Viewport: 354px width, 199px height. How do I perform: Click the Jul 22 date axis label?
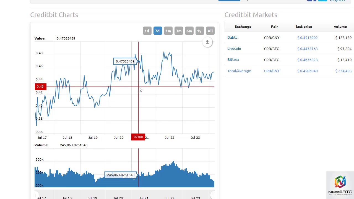pos(170,138)
